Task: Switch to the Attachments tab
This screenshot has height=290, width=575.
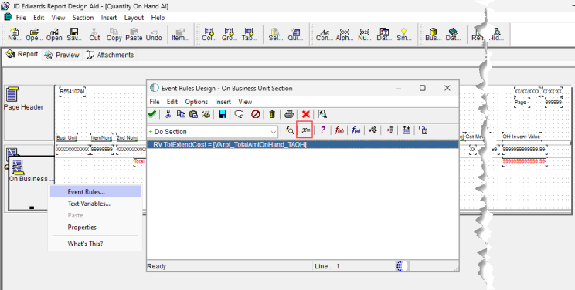Action: coord(110,55)
